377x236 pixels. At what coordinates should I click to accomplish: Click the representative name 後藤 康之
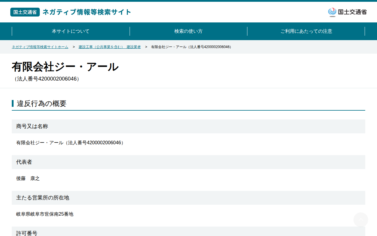point(28,178)
